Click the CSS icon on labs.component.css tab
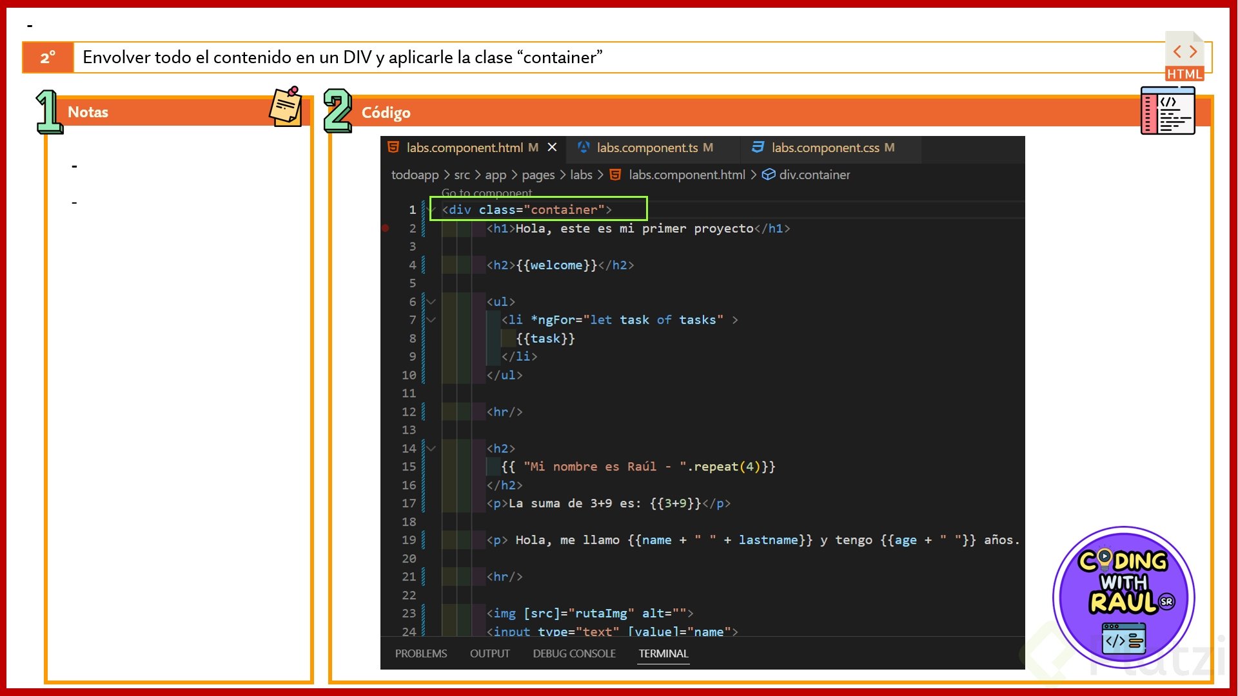Image resolution: width=1238 pixels, height=696 pixels. [x=758, y=148]
